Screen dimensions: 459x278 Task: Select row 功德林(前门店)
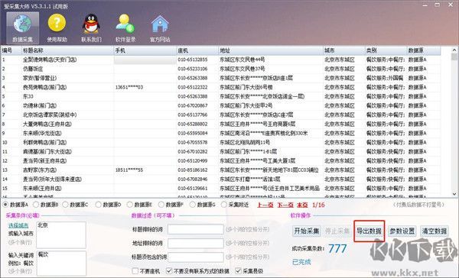[221, 105]
